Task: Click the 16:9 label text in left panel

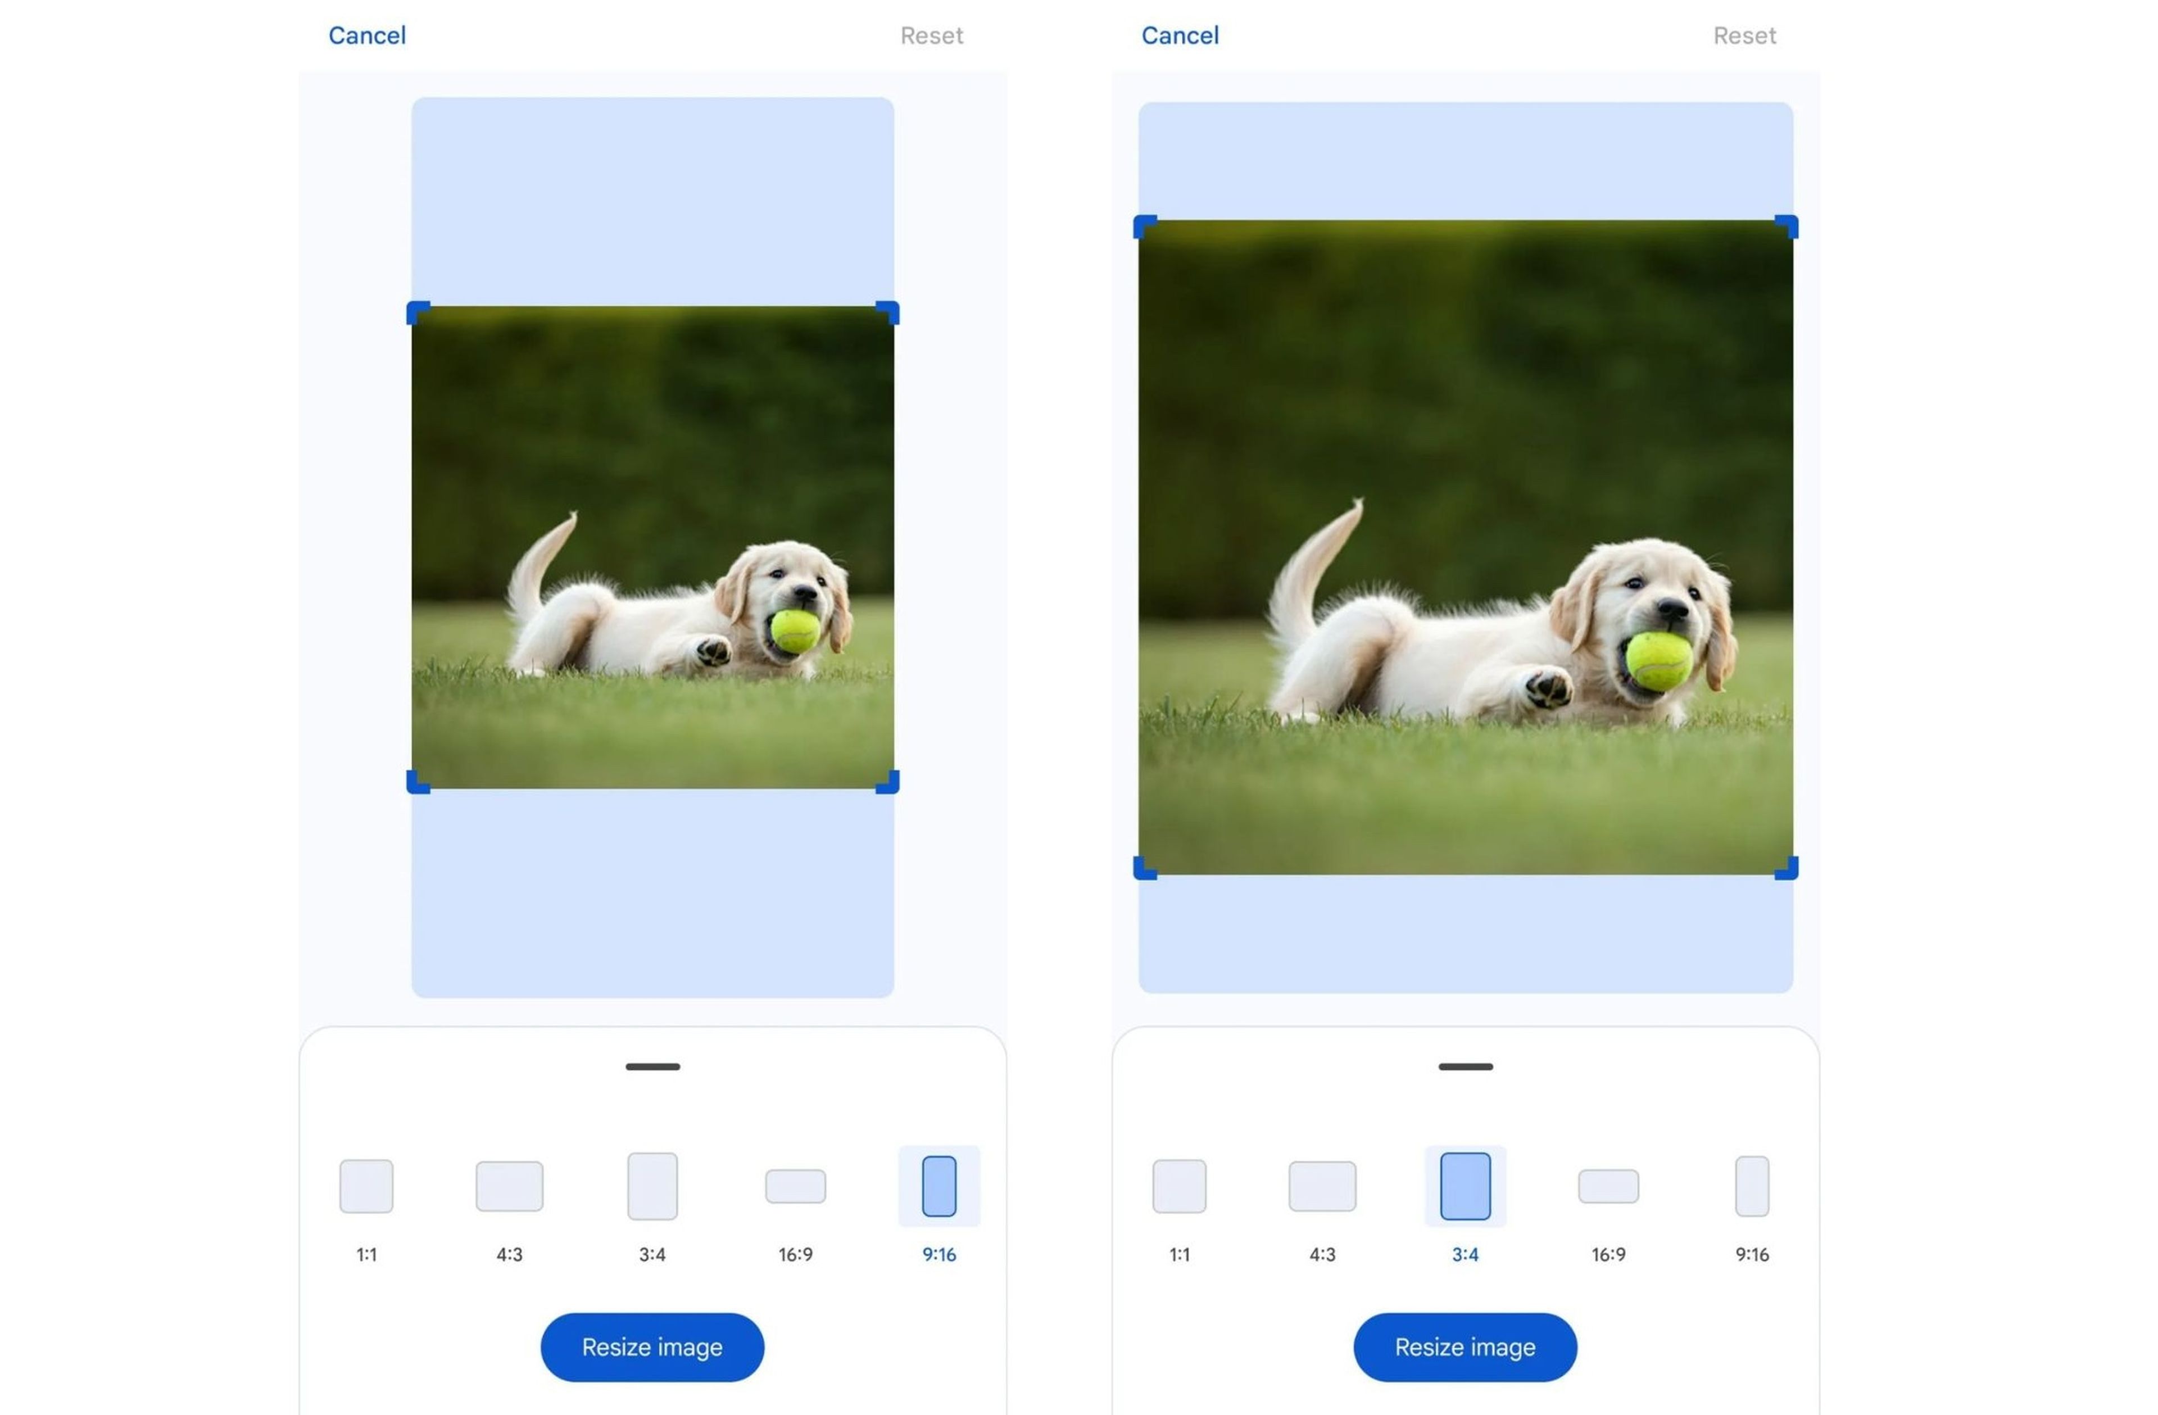Action: [795, 1254]
